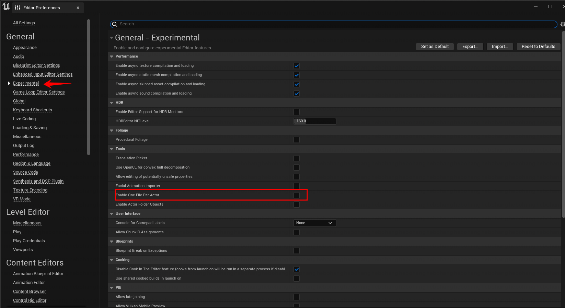Collapse the User Interface section

click(112, 214)
